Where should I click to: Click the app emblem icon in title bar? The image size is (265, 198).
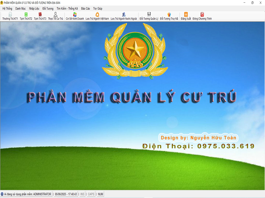point(2,3)
